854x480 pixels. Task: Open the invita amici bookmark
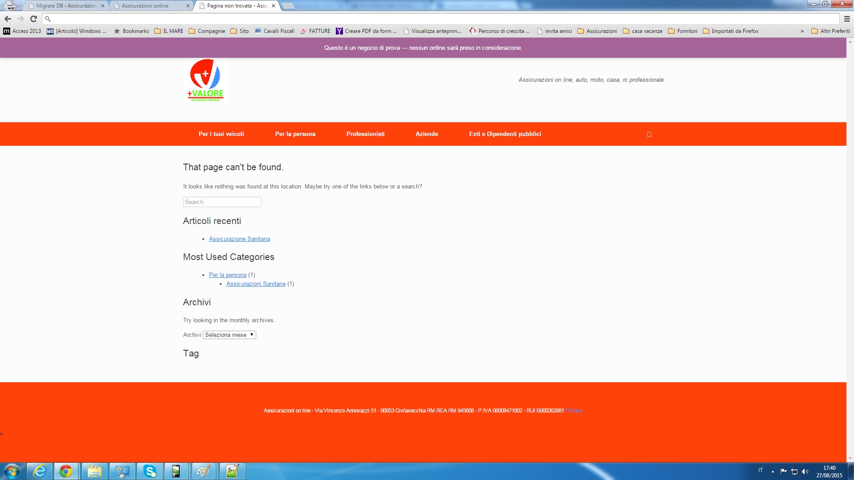point(554,31)
